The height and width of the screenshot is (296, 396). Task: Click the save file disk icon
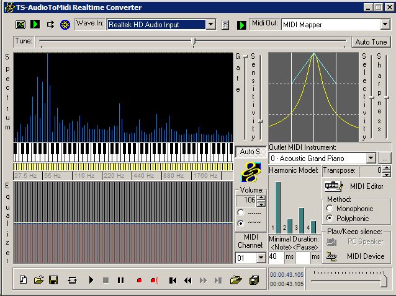tap(53, 280)
